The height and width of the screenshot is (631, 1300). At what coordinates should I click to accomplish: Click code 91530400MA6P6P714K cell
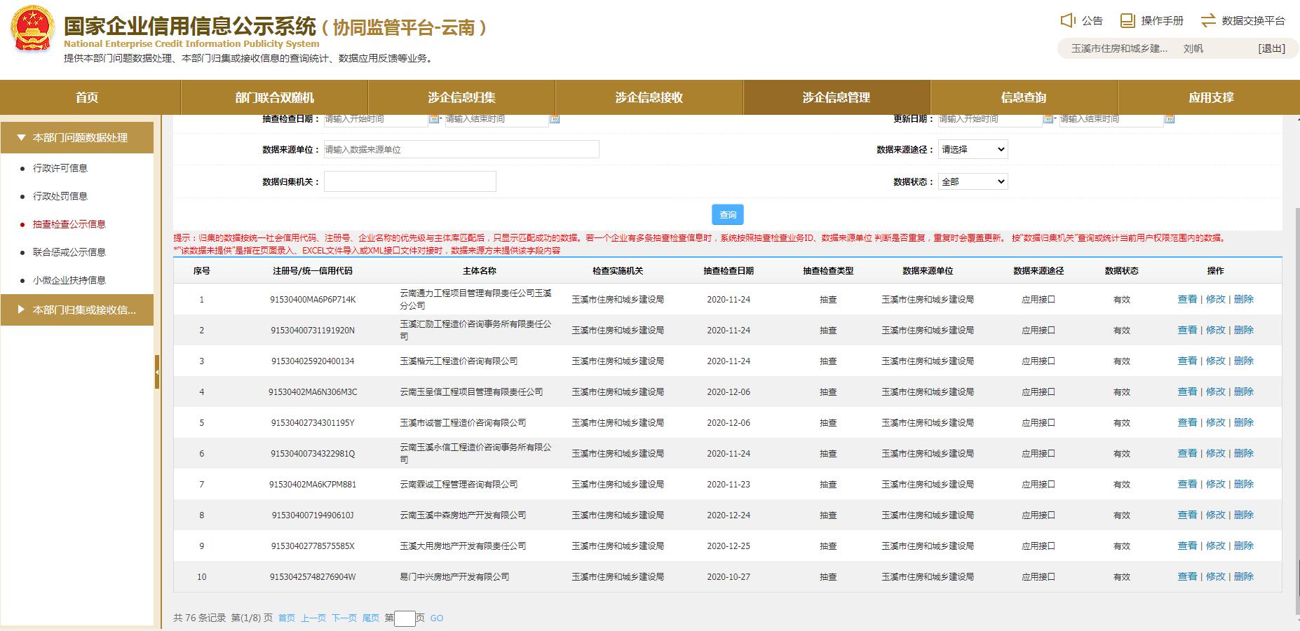[x=313, y=299]
